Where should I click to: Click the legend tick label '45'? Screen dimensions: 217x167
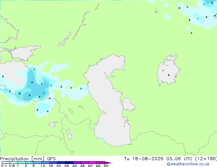pos(98,166)
